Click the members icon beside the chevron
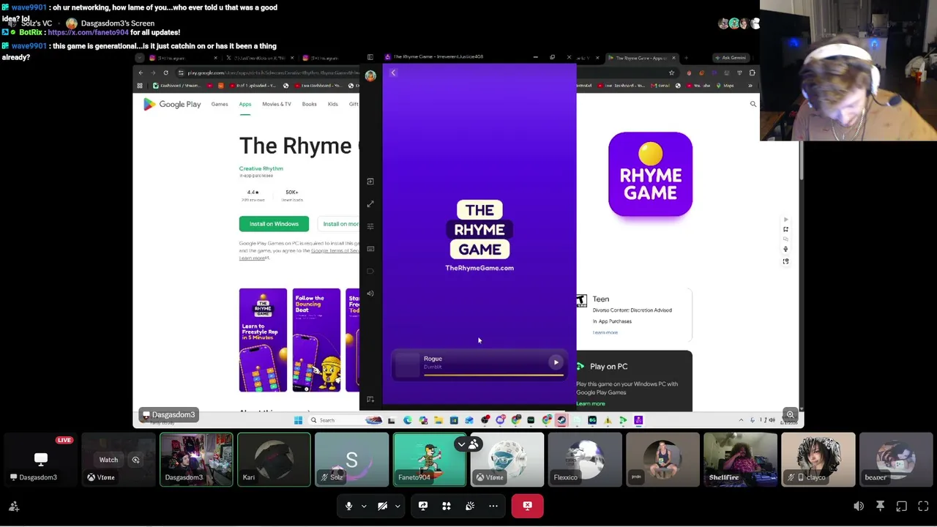Image resolution: width=937 pixels, height=527 pixels. [474, 444]
